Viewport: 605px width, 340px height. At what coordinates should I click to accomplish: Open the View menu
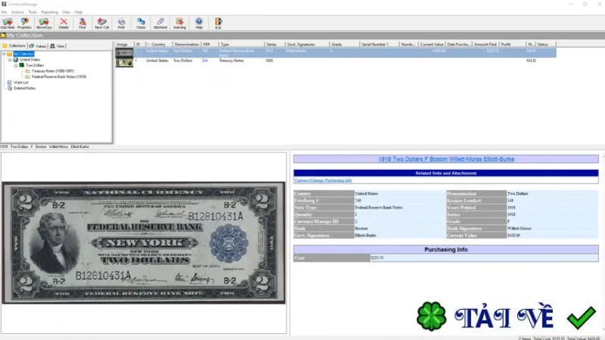(67, 12)
